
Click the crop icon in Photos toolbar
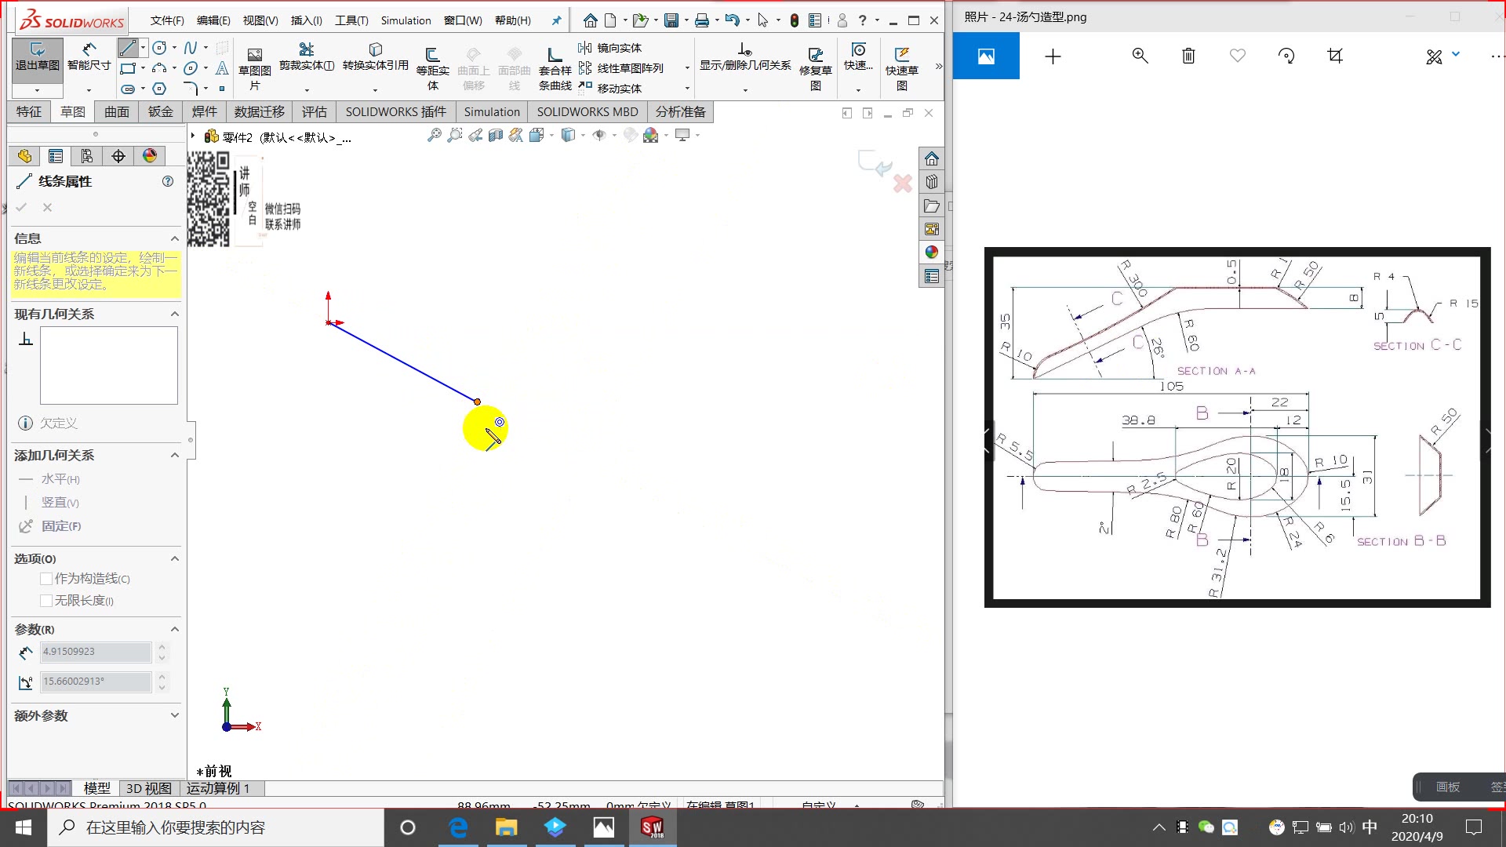[1335, 56]
